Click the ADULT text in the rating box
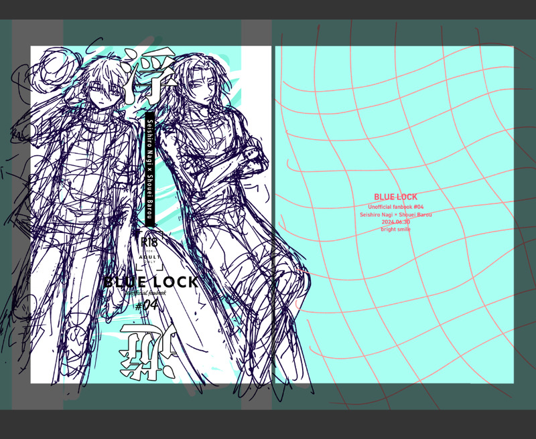 click(149, 257)
